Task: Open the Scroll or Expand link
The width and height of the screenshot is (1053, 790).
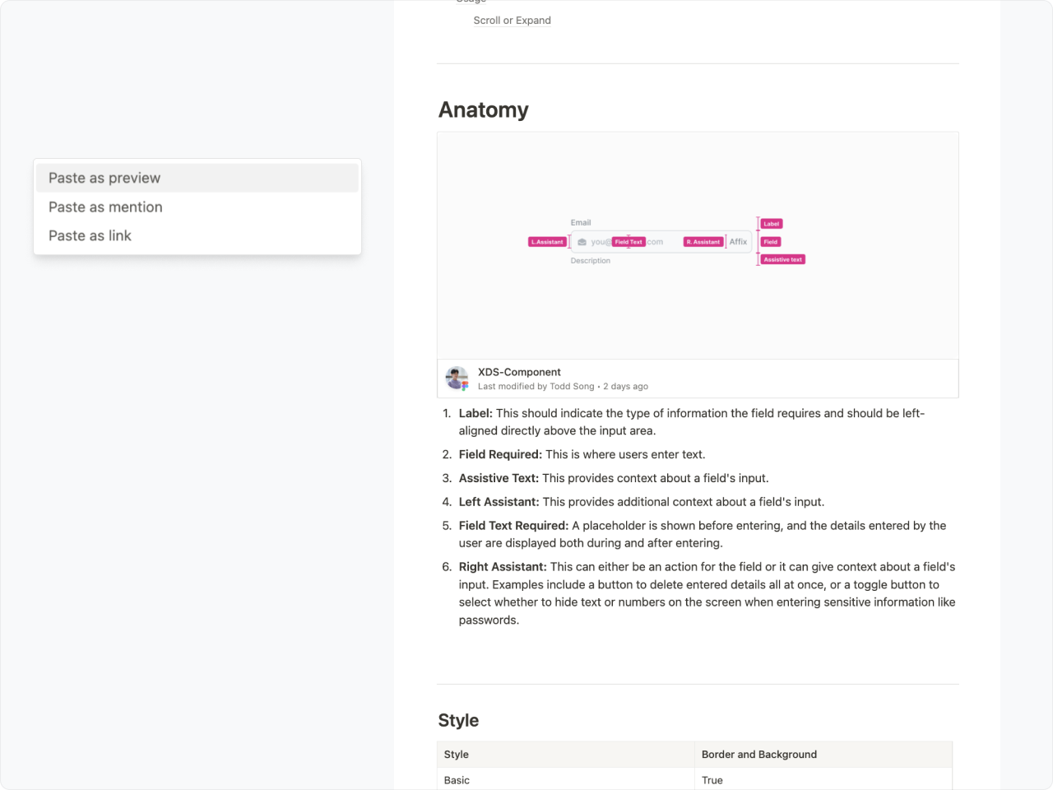Action: point(512,21)
